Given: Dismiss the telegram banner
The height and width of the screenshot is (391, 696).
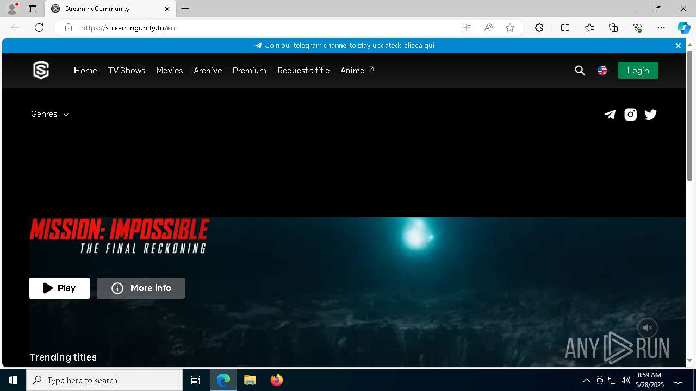Looking at the screenshot, I should coord(678,46).
